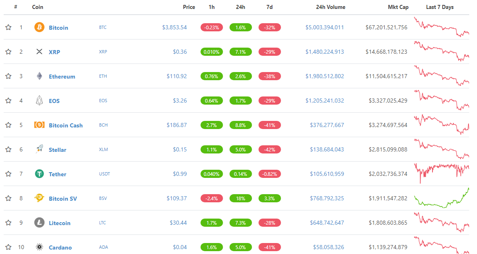The height and width of the screenshot is (254, 477).
Task: Sort by the 7d column header
Action: pyautogui.click(x=270, y=7)
